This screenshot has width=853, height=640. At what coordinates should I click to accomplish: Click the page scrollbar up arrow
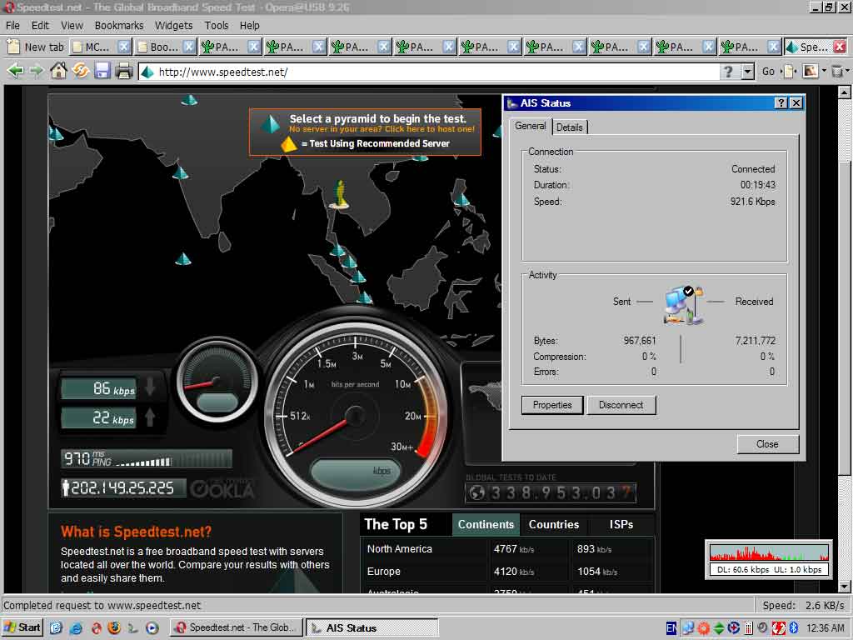pos(844,92)
